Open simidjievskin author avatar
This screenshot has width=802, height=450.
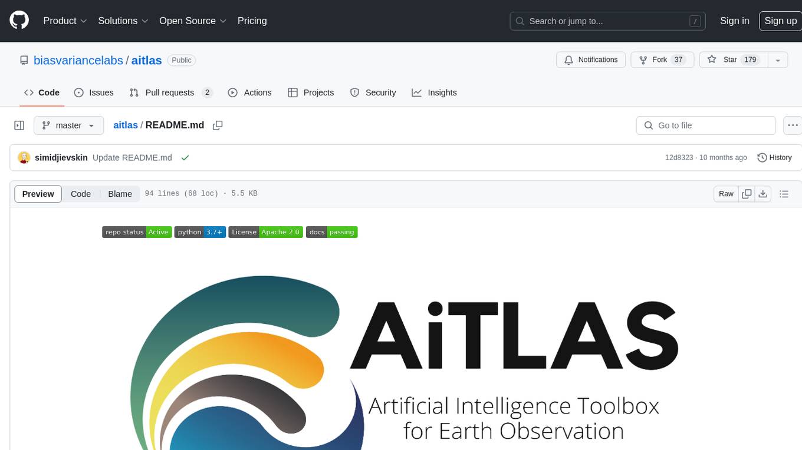[24, 158]
